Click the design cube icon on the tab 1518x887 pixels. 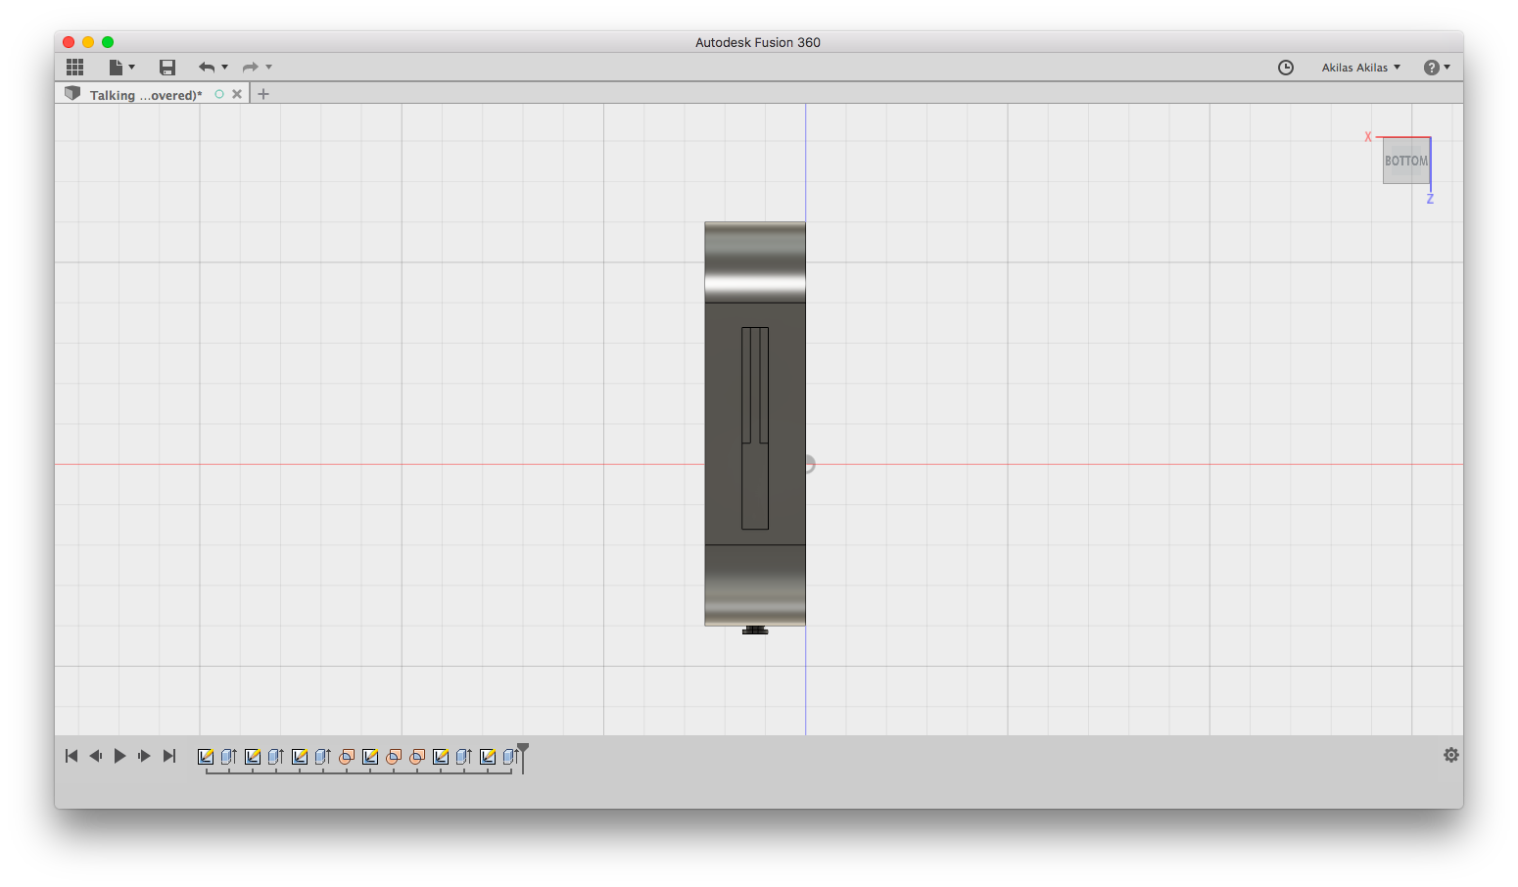72,93
